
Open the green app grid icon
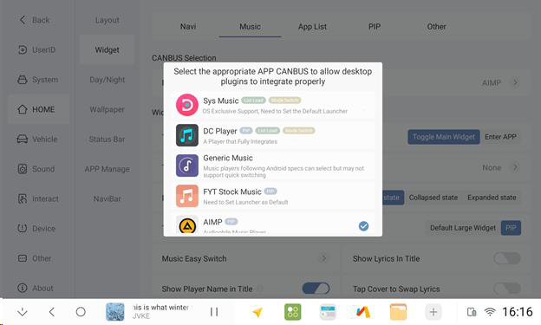click(x=292, y=312)
